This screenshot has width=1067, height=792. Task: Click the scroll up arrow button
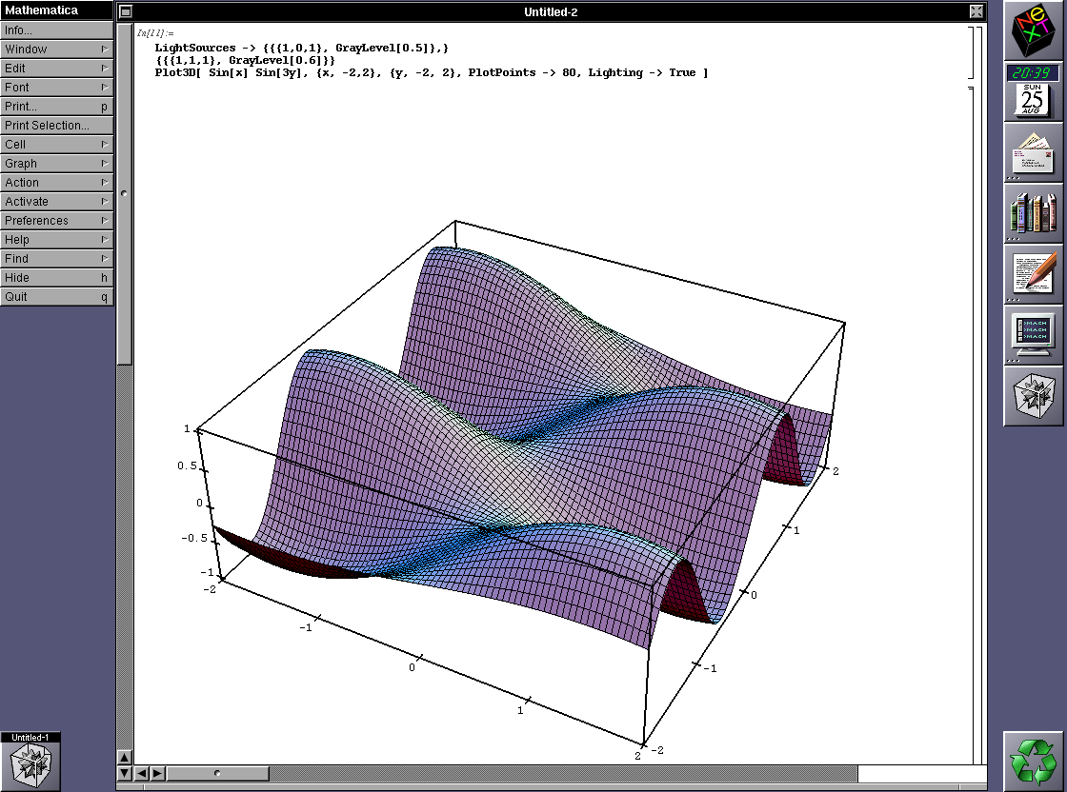pos(125,757)
